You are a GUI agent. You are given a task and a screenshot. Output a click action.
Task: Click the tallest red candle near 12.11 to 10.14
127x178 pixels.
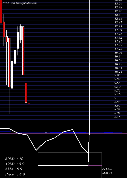tap(23, 51)
